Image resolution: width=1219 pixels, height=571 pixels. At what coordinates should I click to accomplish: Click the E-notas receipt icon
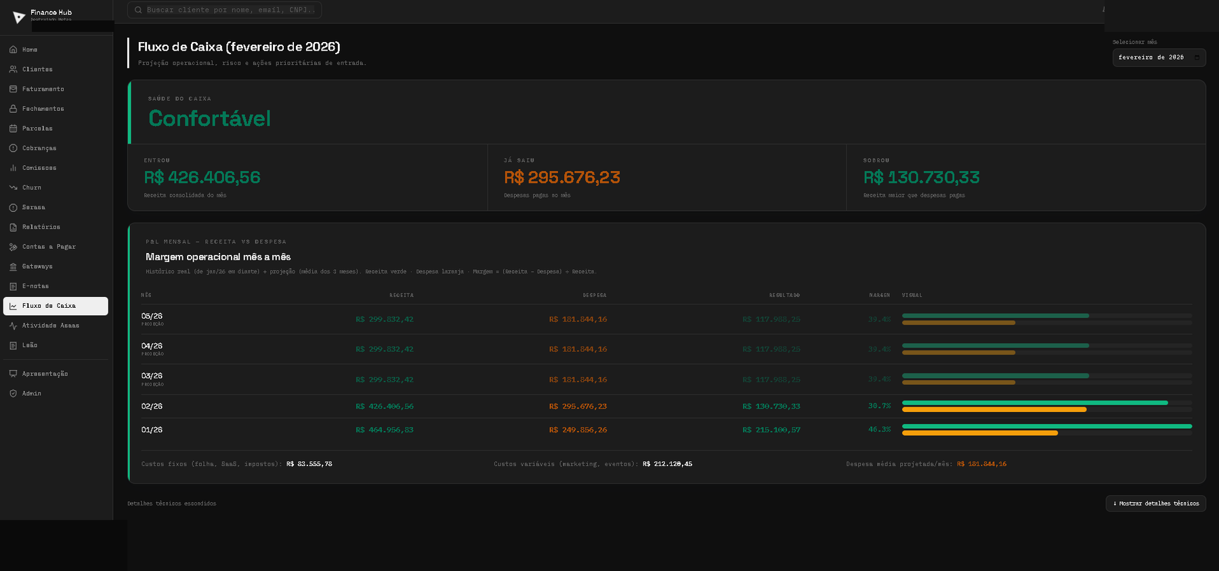13,285
